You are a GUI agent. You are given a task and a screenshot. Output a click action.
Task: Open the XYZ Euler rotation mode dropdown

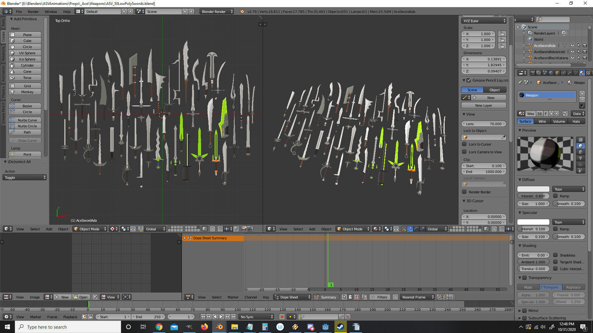[484, 21]
